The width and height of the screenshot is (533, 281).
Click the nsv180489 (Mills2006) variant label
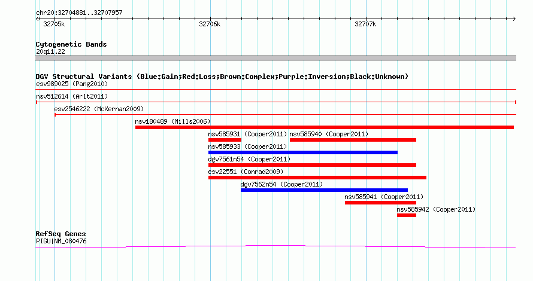pyautogui.click(x=172, y=121)
